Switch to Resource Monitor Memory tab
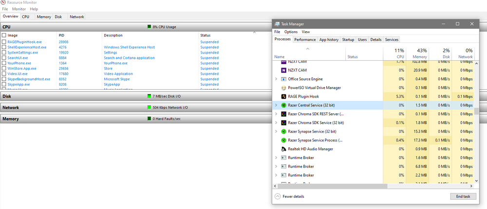Image resolution: width=487 pixels, height=209 pixels. pos(44,17)
